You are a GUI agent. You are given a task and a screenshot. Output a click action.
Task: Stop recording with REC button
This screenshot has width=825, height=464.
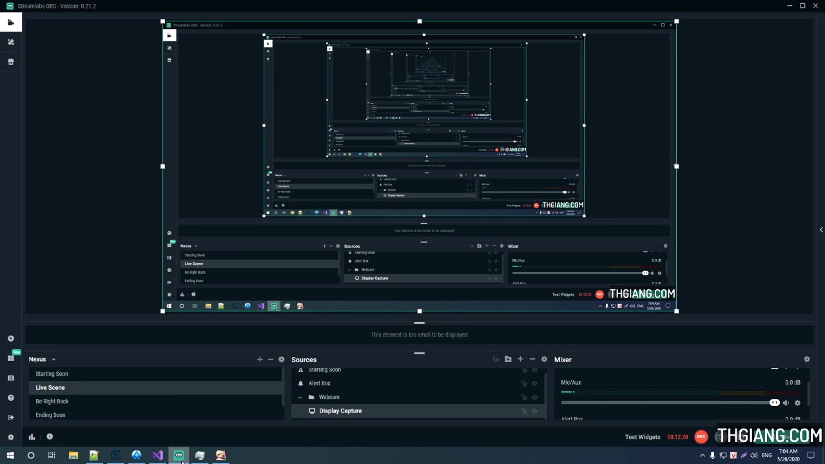coord(701,437)
